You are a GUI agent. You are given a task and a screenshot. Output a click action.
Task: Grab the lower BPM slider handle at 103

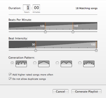click(x=45, y=32)
